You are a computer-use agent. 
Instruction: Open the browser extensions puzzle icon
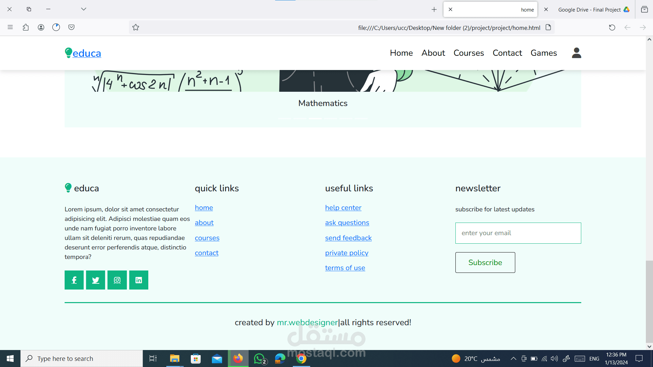(x=26, y=28)
